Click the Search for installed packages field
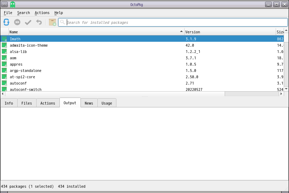289x193 pixels. point(173,22)
